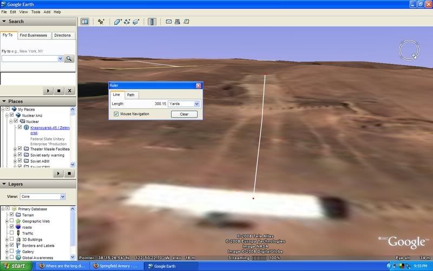Click the Krasnoyarsk-45 info icon
Screen dimensions: 433x271
tap(26, 127)
